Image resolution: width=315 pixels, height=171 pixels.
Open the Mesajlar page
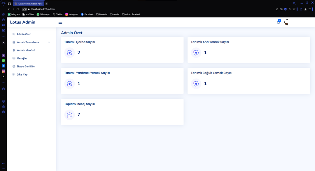click(22, 58)
